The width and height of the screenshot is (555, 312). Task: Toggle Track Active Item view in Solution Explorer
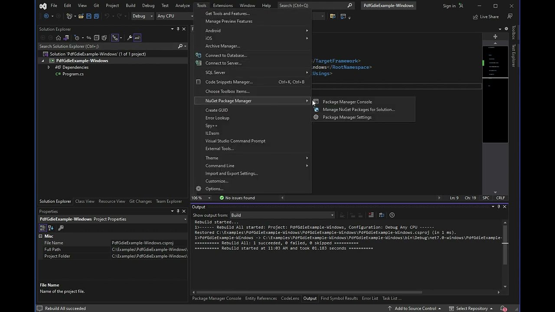click(115, 38)
